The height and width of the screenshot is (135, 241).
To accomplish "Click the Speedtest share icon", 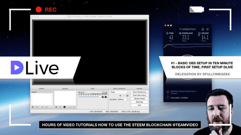I will (x=203, y=29).
